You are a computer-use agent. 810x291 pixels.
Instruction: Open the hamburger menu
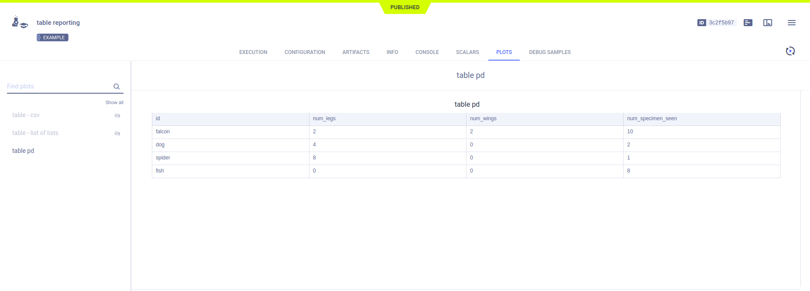791,23
